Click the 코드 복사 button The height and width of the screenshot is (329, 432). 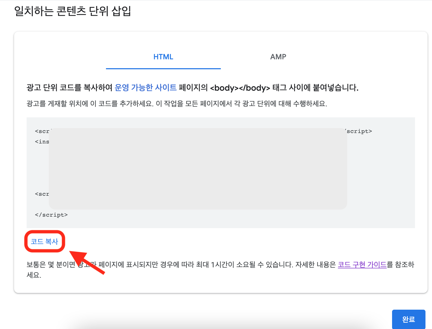click(45, 241)
